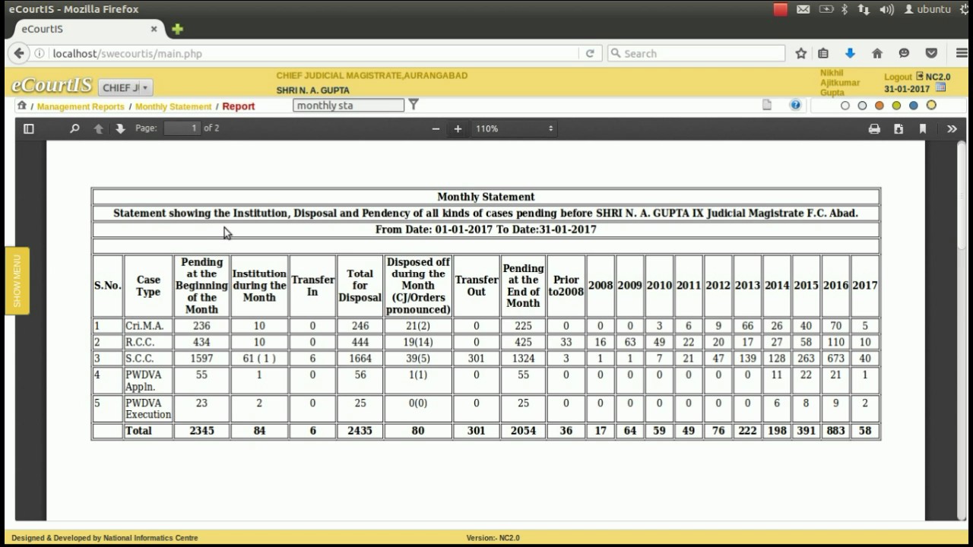Open the mail indicator in top panel
Image resolution: width=973 pixels, height=547 pixels.
click(803, 9)
